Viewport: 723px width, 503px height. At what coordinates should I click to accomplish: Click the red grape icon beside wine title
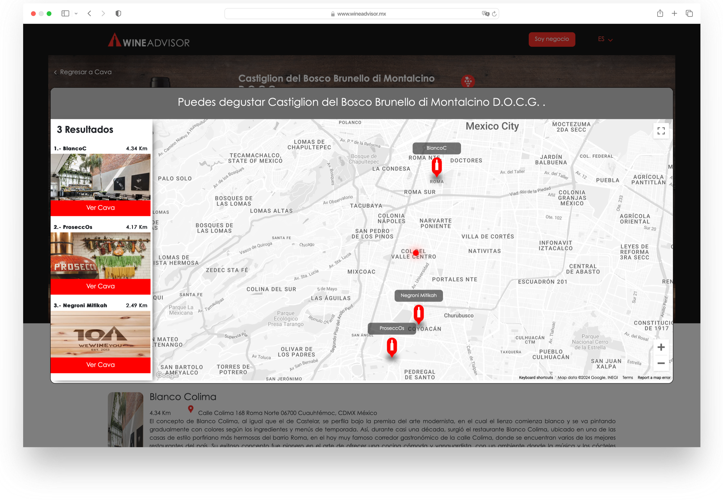coord(468,81)
